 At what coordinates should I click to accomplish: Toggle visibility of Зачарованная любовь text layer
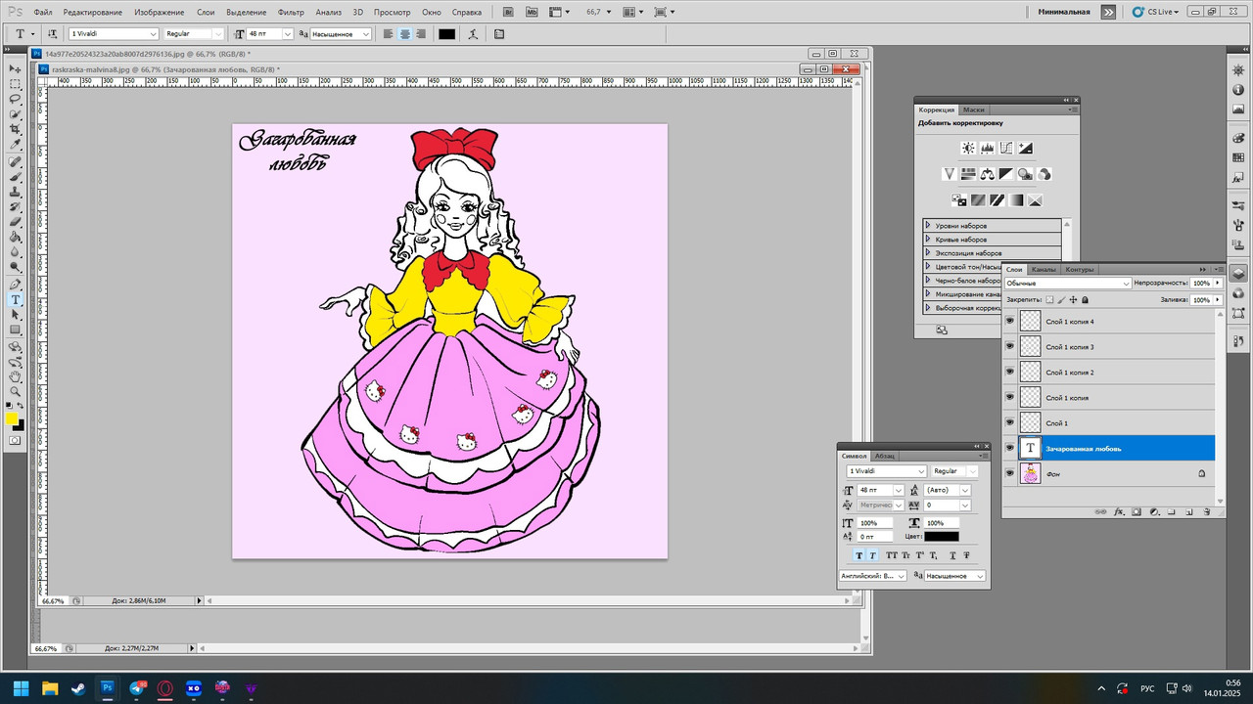(x=1009, y=448)
